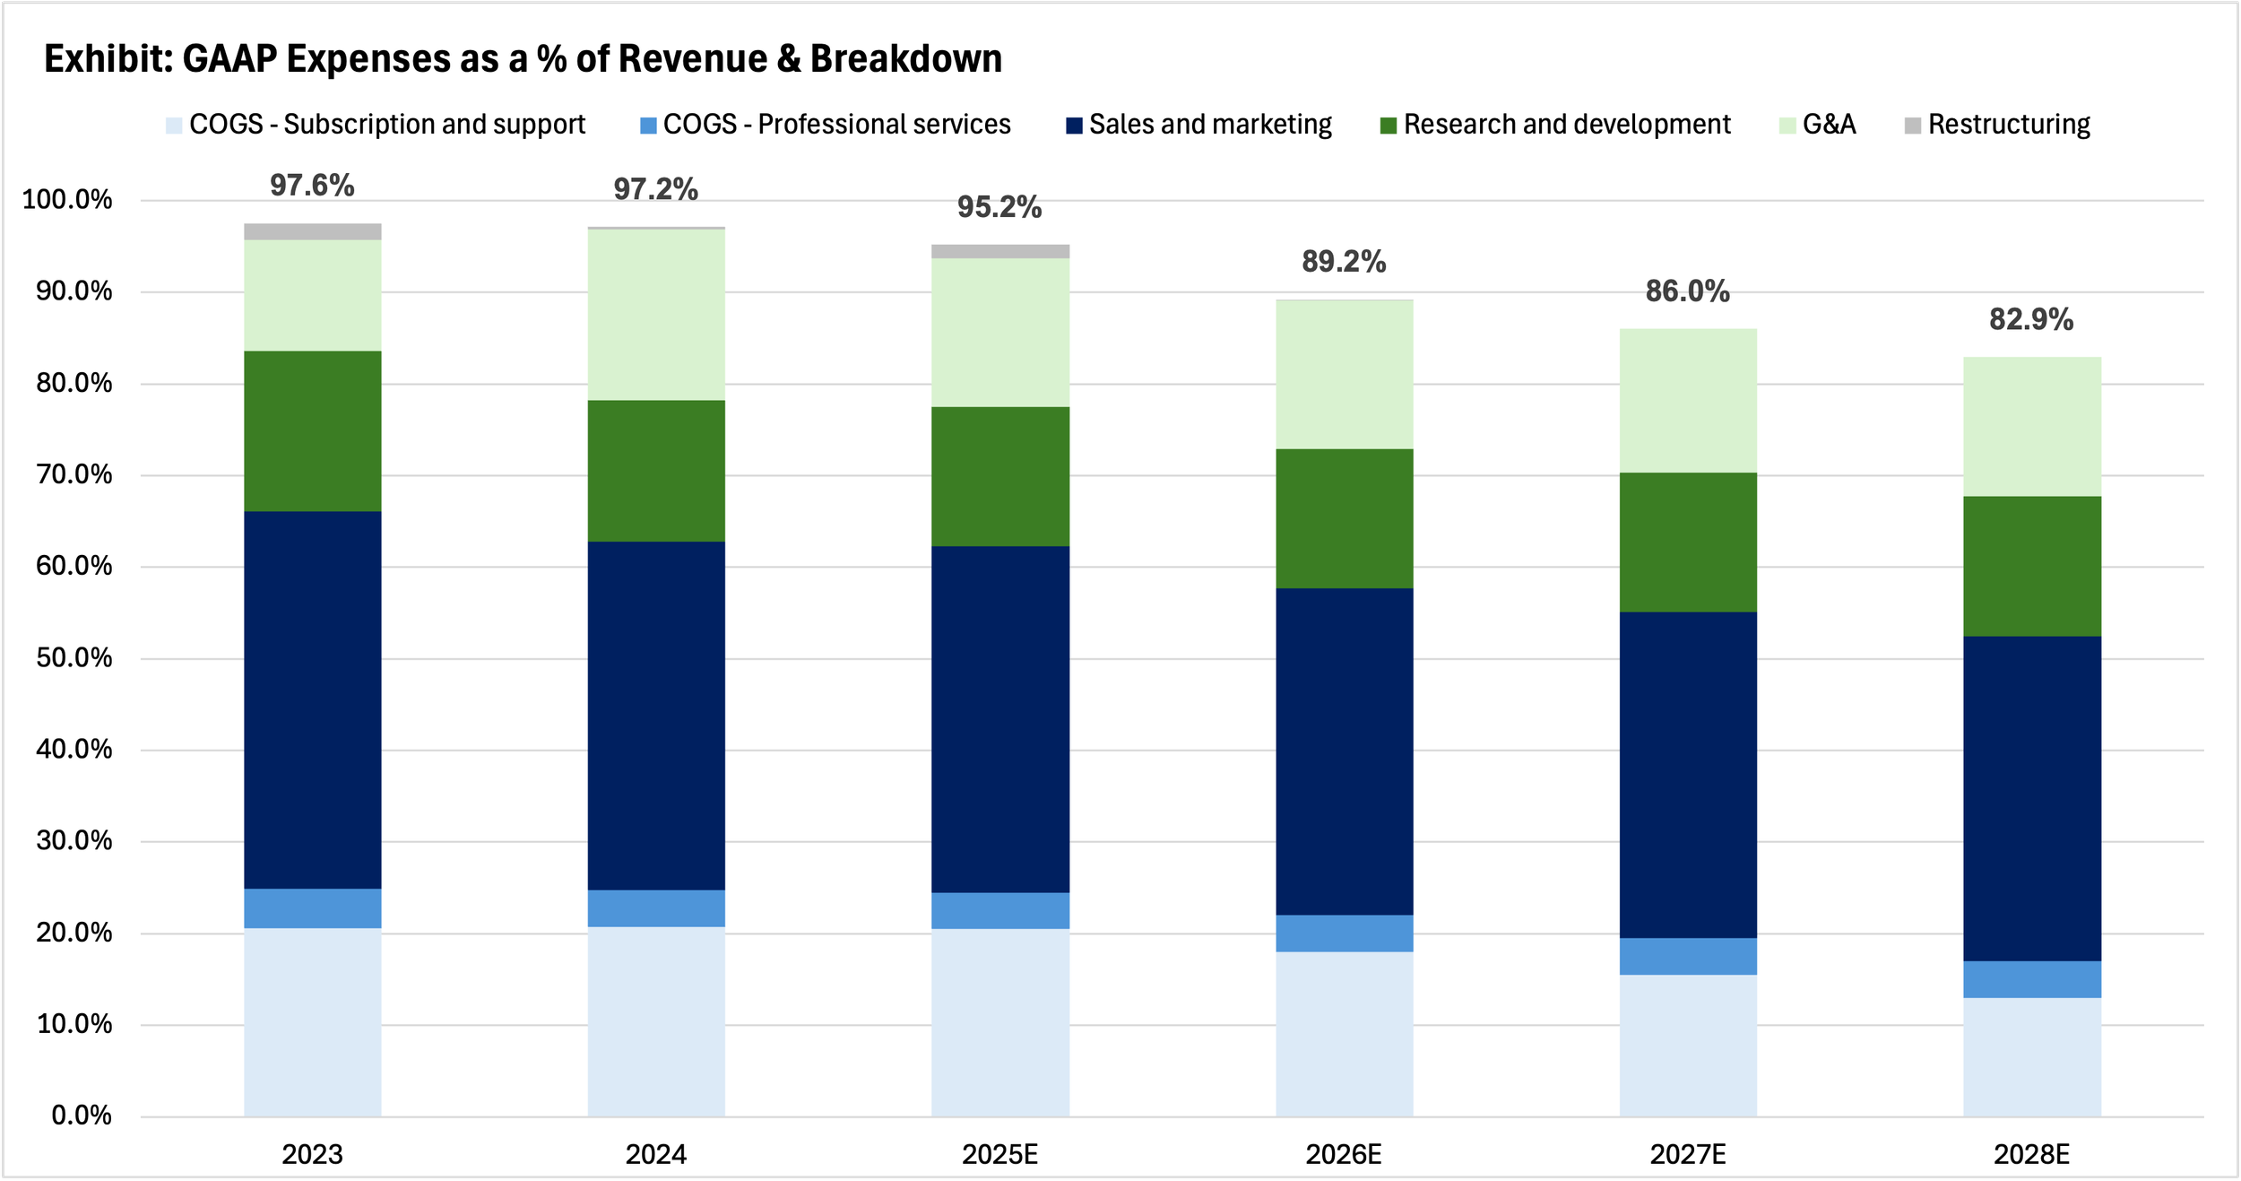Click the 100.0% y-axis label
The width and height of the screenshot is (2241, 1181).
[67, 199]
